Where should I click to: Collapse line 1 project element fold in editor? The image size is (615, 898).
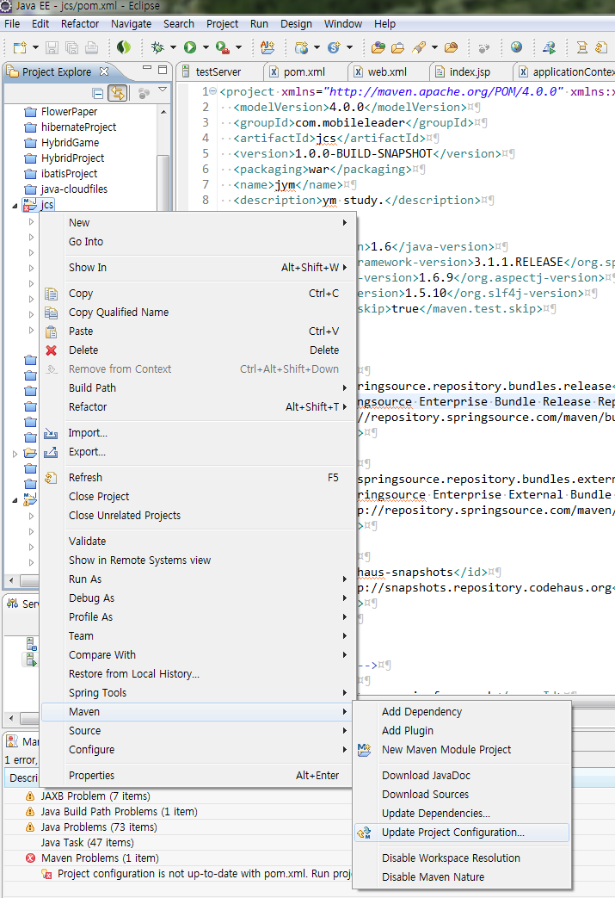pyautogui.click(x=212, y=91)
